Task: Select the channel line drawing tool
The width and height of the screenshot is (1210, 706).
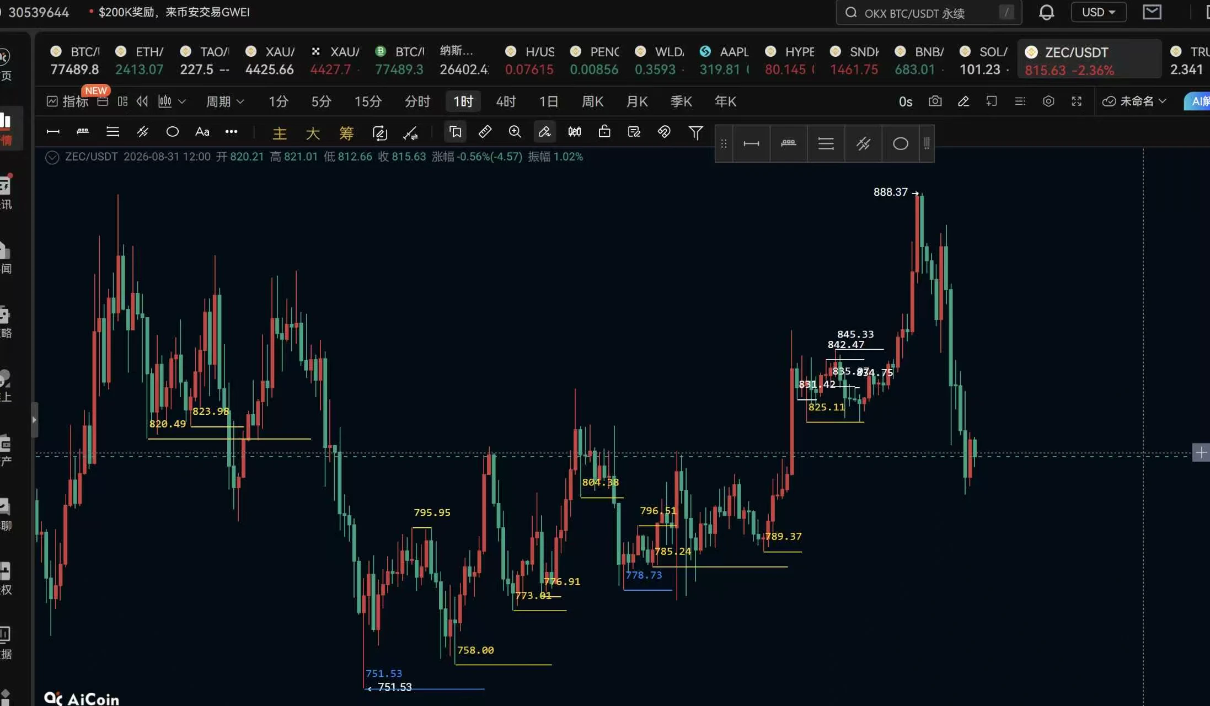Action: pyautogui.click(x=142, y=132)
